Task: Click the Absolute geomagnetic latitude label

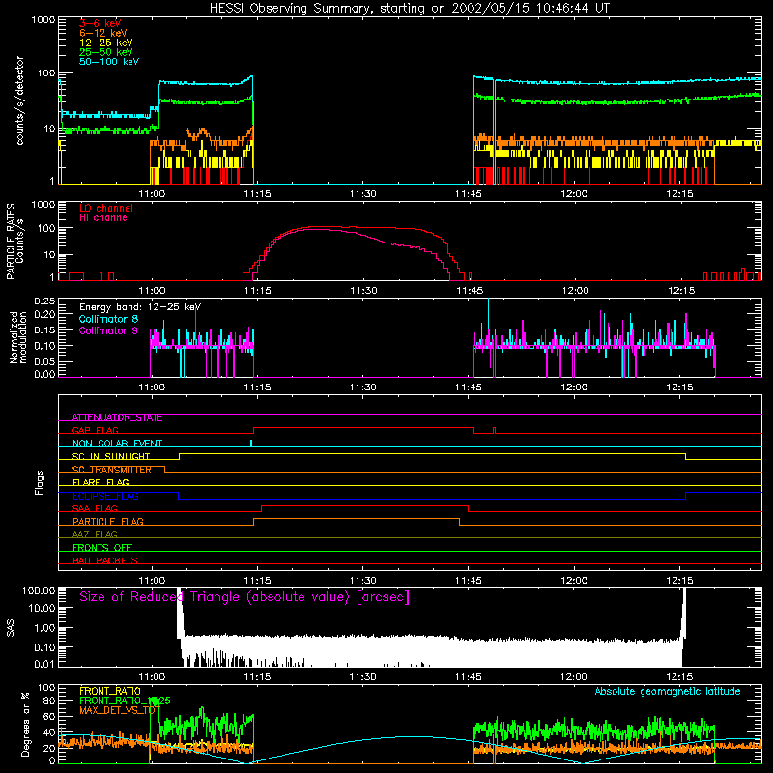Action: coord(668,692)
